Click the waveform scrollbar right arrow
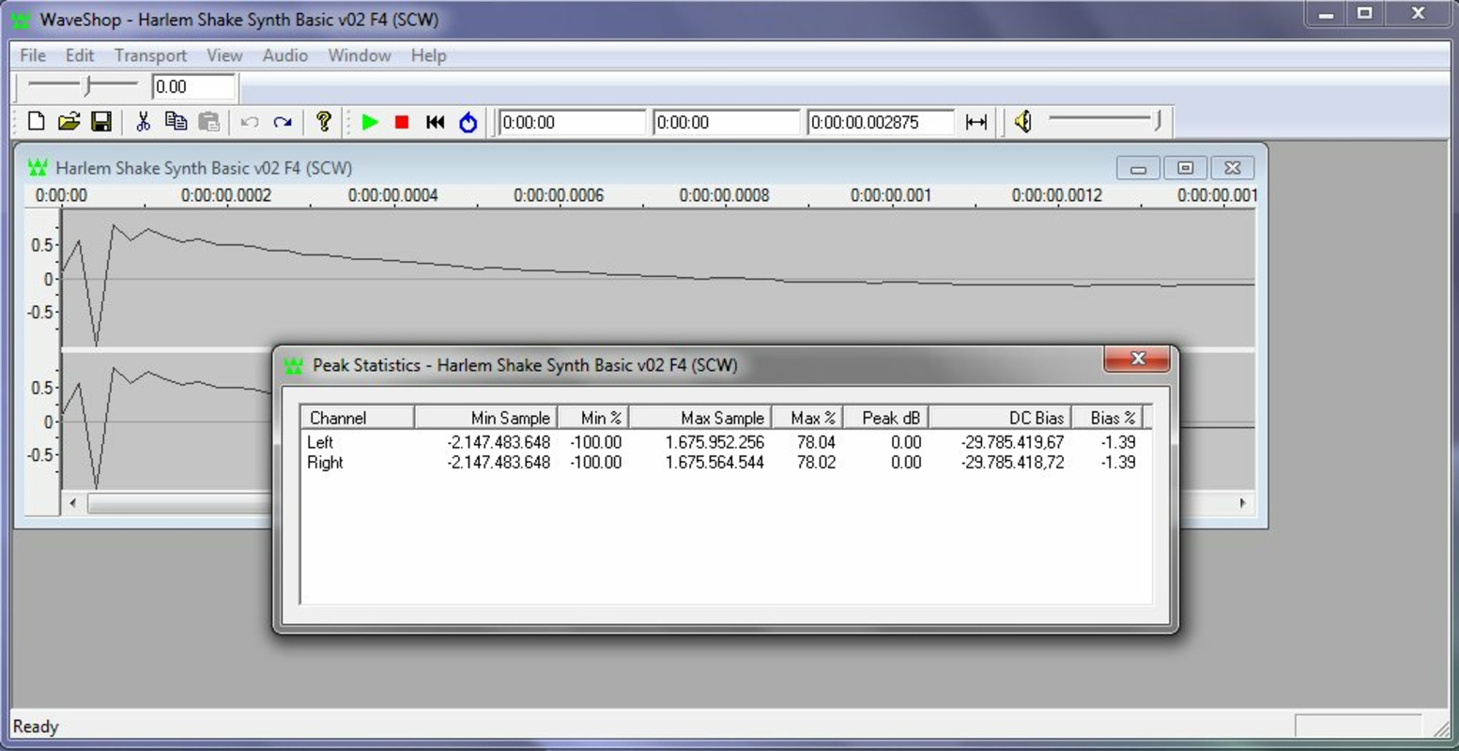Screen dimensions: 1459x751 click(x=1243, y=503)
